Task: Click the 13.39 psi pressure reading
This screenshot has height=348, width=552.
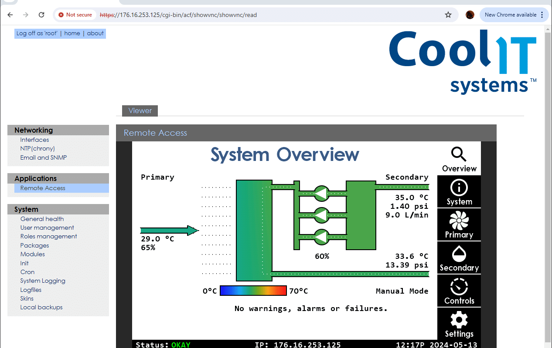Action: [x=407, y=265]
